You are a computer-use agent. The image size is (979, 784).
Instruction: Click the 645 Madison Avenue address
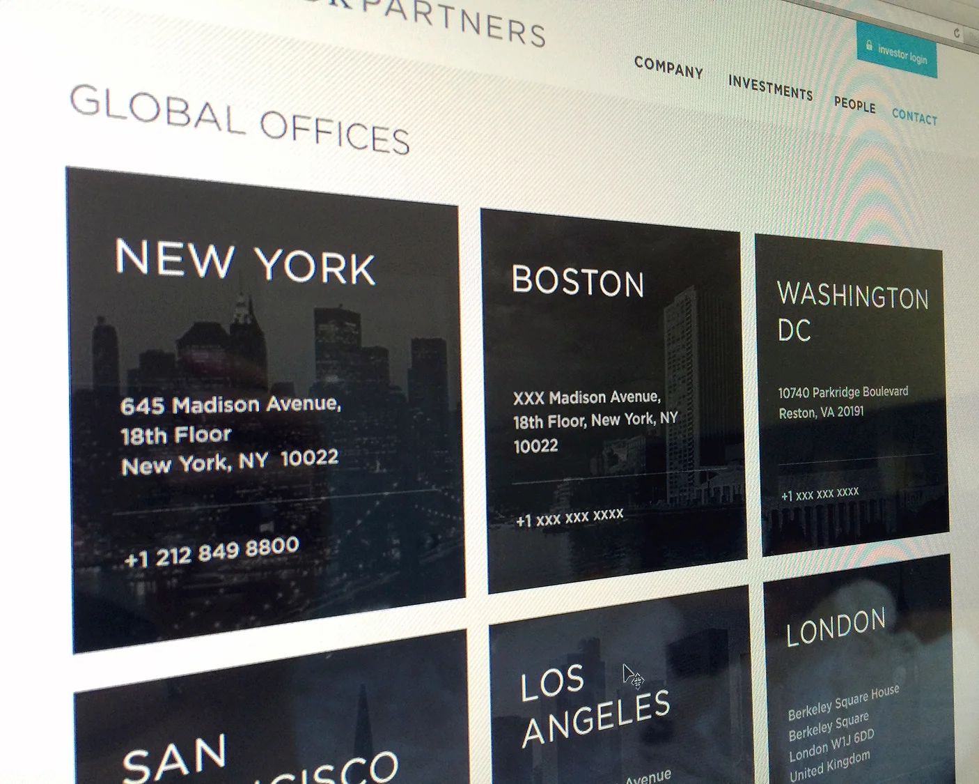point(230,434)
